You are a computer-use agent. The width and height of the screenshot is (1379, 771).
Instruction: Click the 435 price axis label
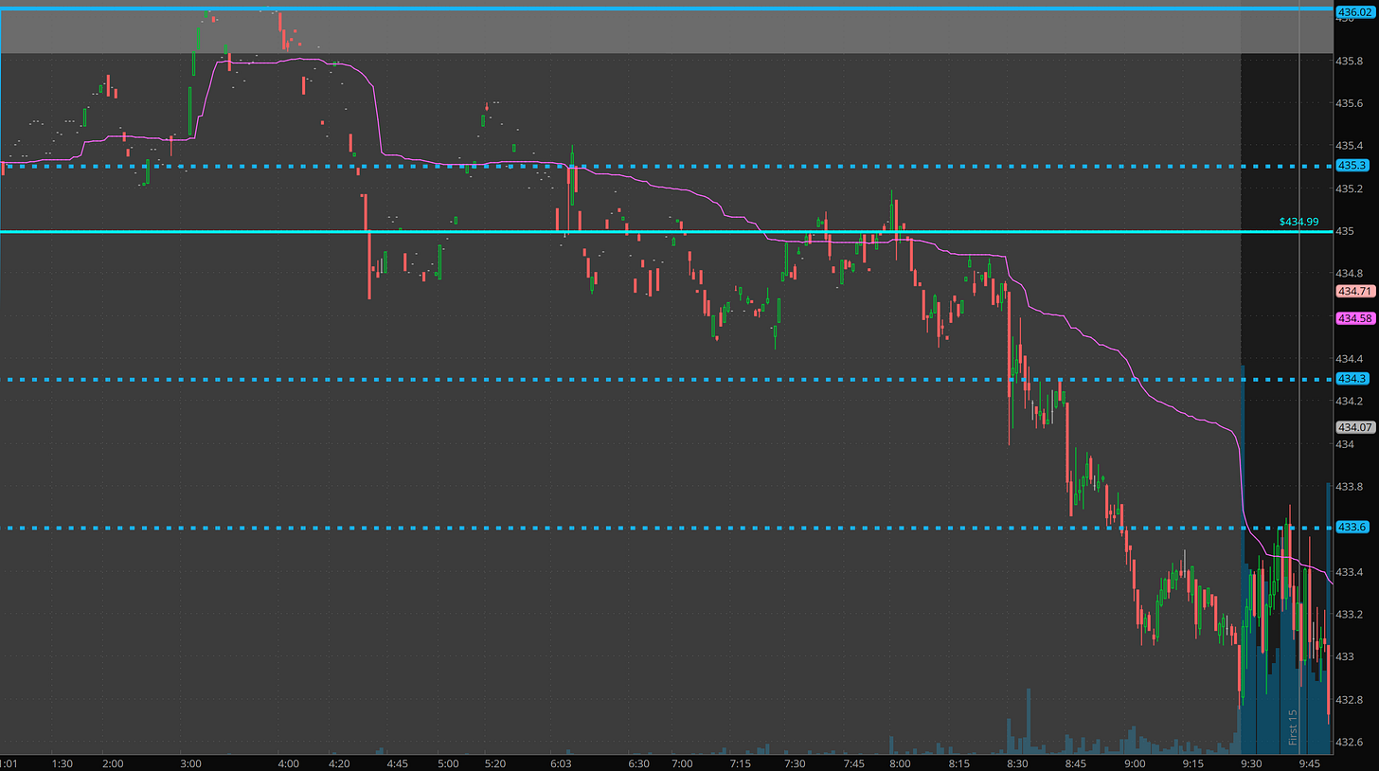coord(1344,231)
